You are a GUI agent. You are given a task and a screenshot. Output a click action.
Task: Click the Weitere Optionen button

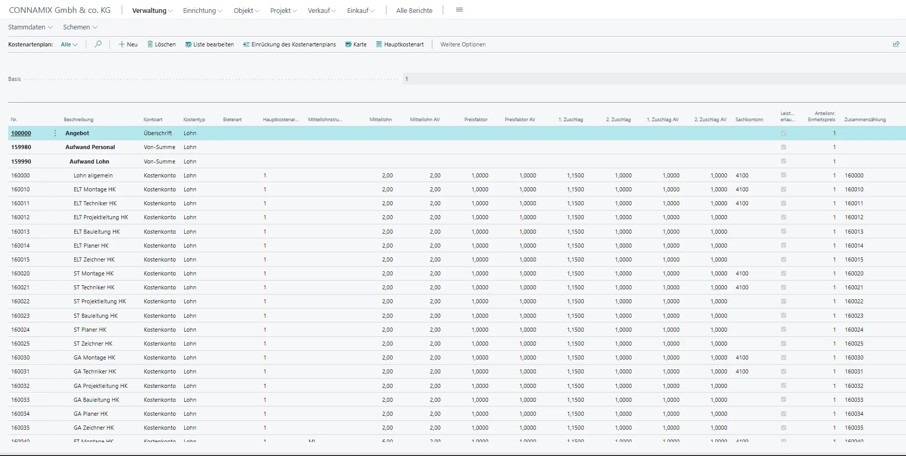click(463, 44)
